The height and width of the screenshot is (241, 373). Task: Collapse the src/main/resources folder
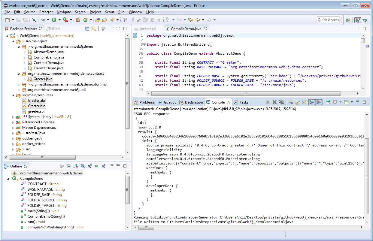pos(13,95)
